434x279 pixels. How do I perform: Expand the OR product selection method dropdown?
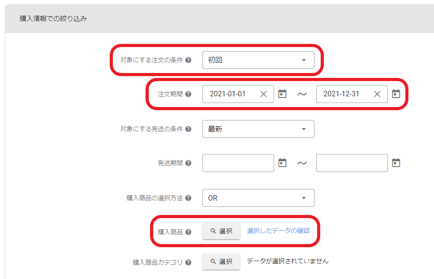tap(258, 198)
